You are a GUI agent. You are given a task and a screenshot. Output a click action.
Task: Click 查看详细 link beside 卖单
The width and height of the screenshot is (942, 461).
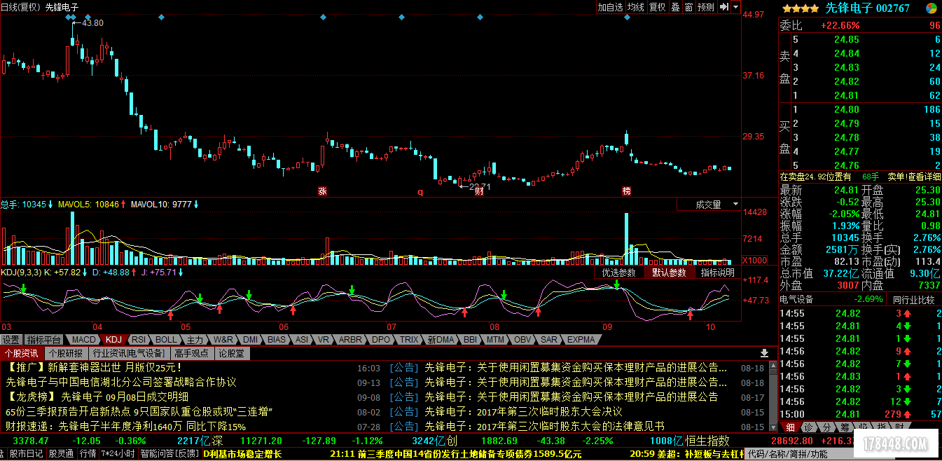pos(924,177)
